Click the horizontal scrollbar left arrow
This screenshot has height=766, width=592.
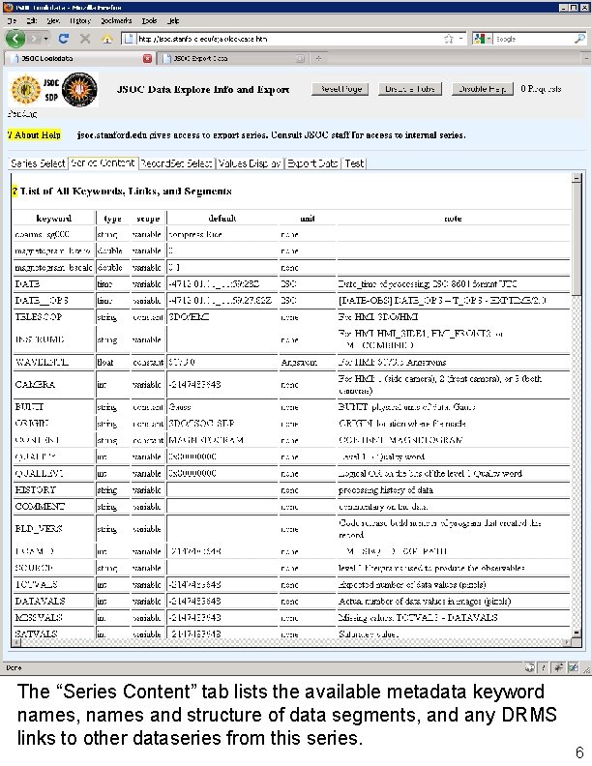click(16, 642)
